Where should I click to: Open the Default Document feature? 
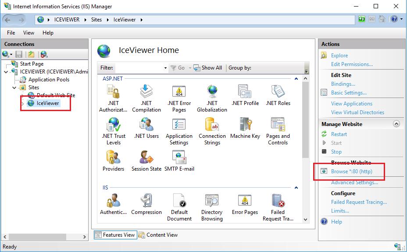point(179,207)
